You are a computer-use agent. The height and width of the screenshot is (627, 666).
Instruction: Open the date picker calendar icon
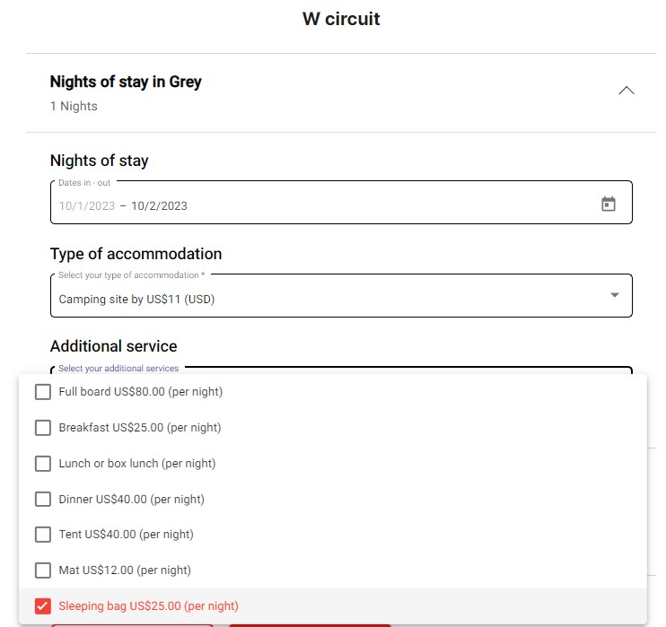tap(608, 205)
